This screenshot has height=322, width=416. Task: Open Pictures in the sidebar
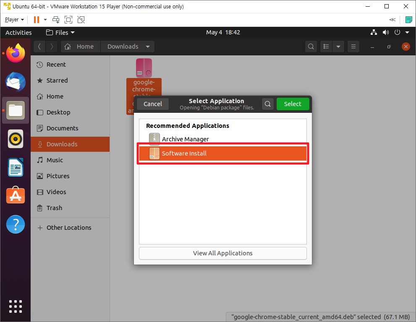pyautogui.click(x=70, y=176)
